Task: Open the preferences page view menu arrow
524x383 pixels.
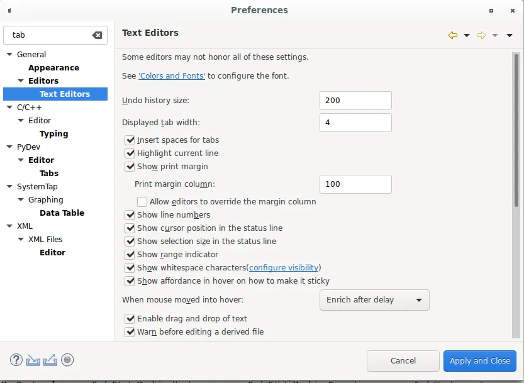Action: click(510, 35)
